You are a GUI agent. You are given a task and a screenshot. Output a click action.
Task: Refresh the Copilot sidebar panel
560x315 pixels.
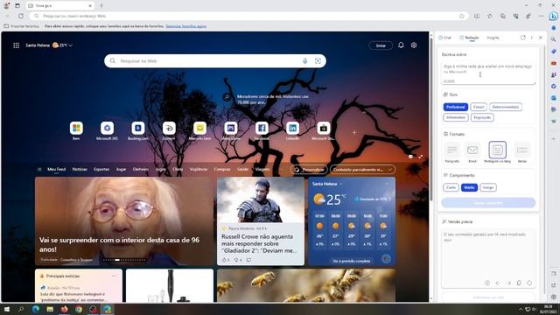click(523, 38)
